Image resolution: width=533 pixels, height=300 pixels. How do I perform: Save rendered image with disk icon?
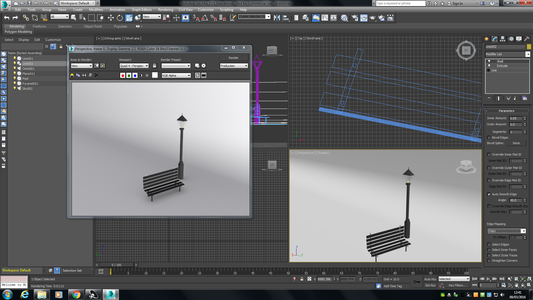72,75
